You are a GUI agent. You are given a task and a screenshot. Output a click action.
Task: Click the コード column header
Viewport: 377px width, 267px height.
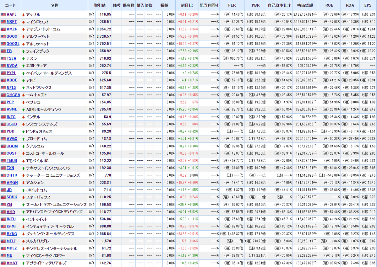click(x=10, y=5)
